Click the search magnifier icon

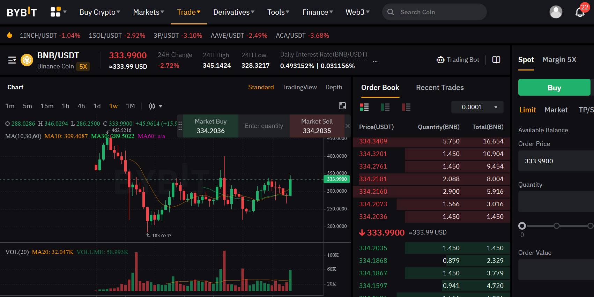click(391, 12)
